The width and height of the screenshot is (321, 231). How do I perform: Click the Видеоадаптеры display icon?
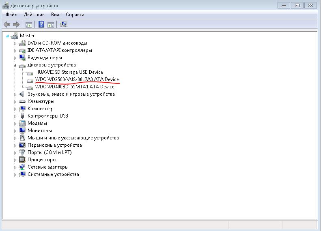coord(22,58)
